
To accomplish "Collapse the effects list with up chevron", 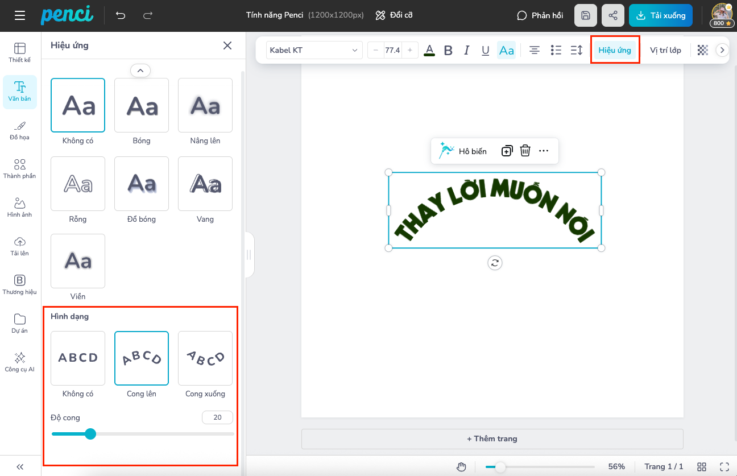I will (140, 71).
